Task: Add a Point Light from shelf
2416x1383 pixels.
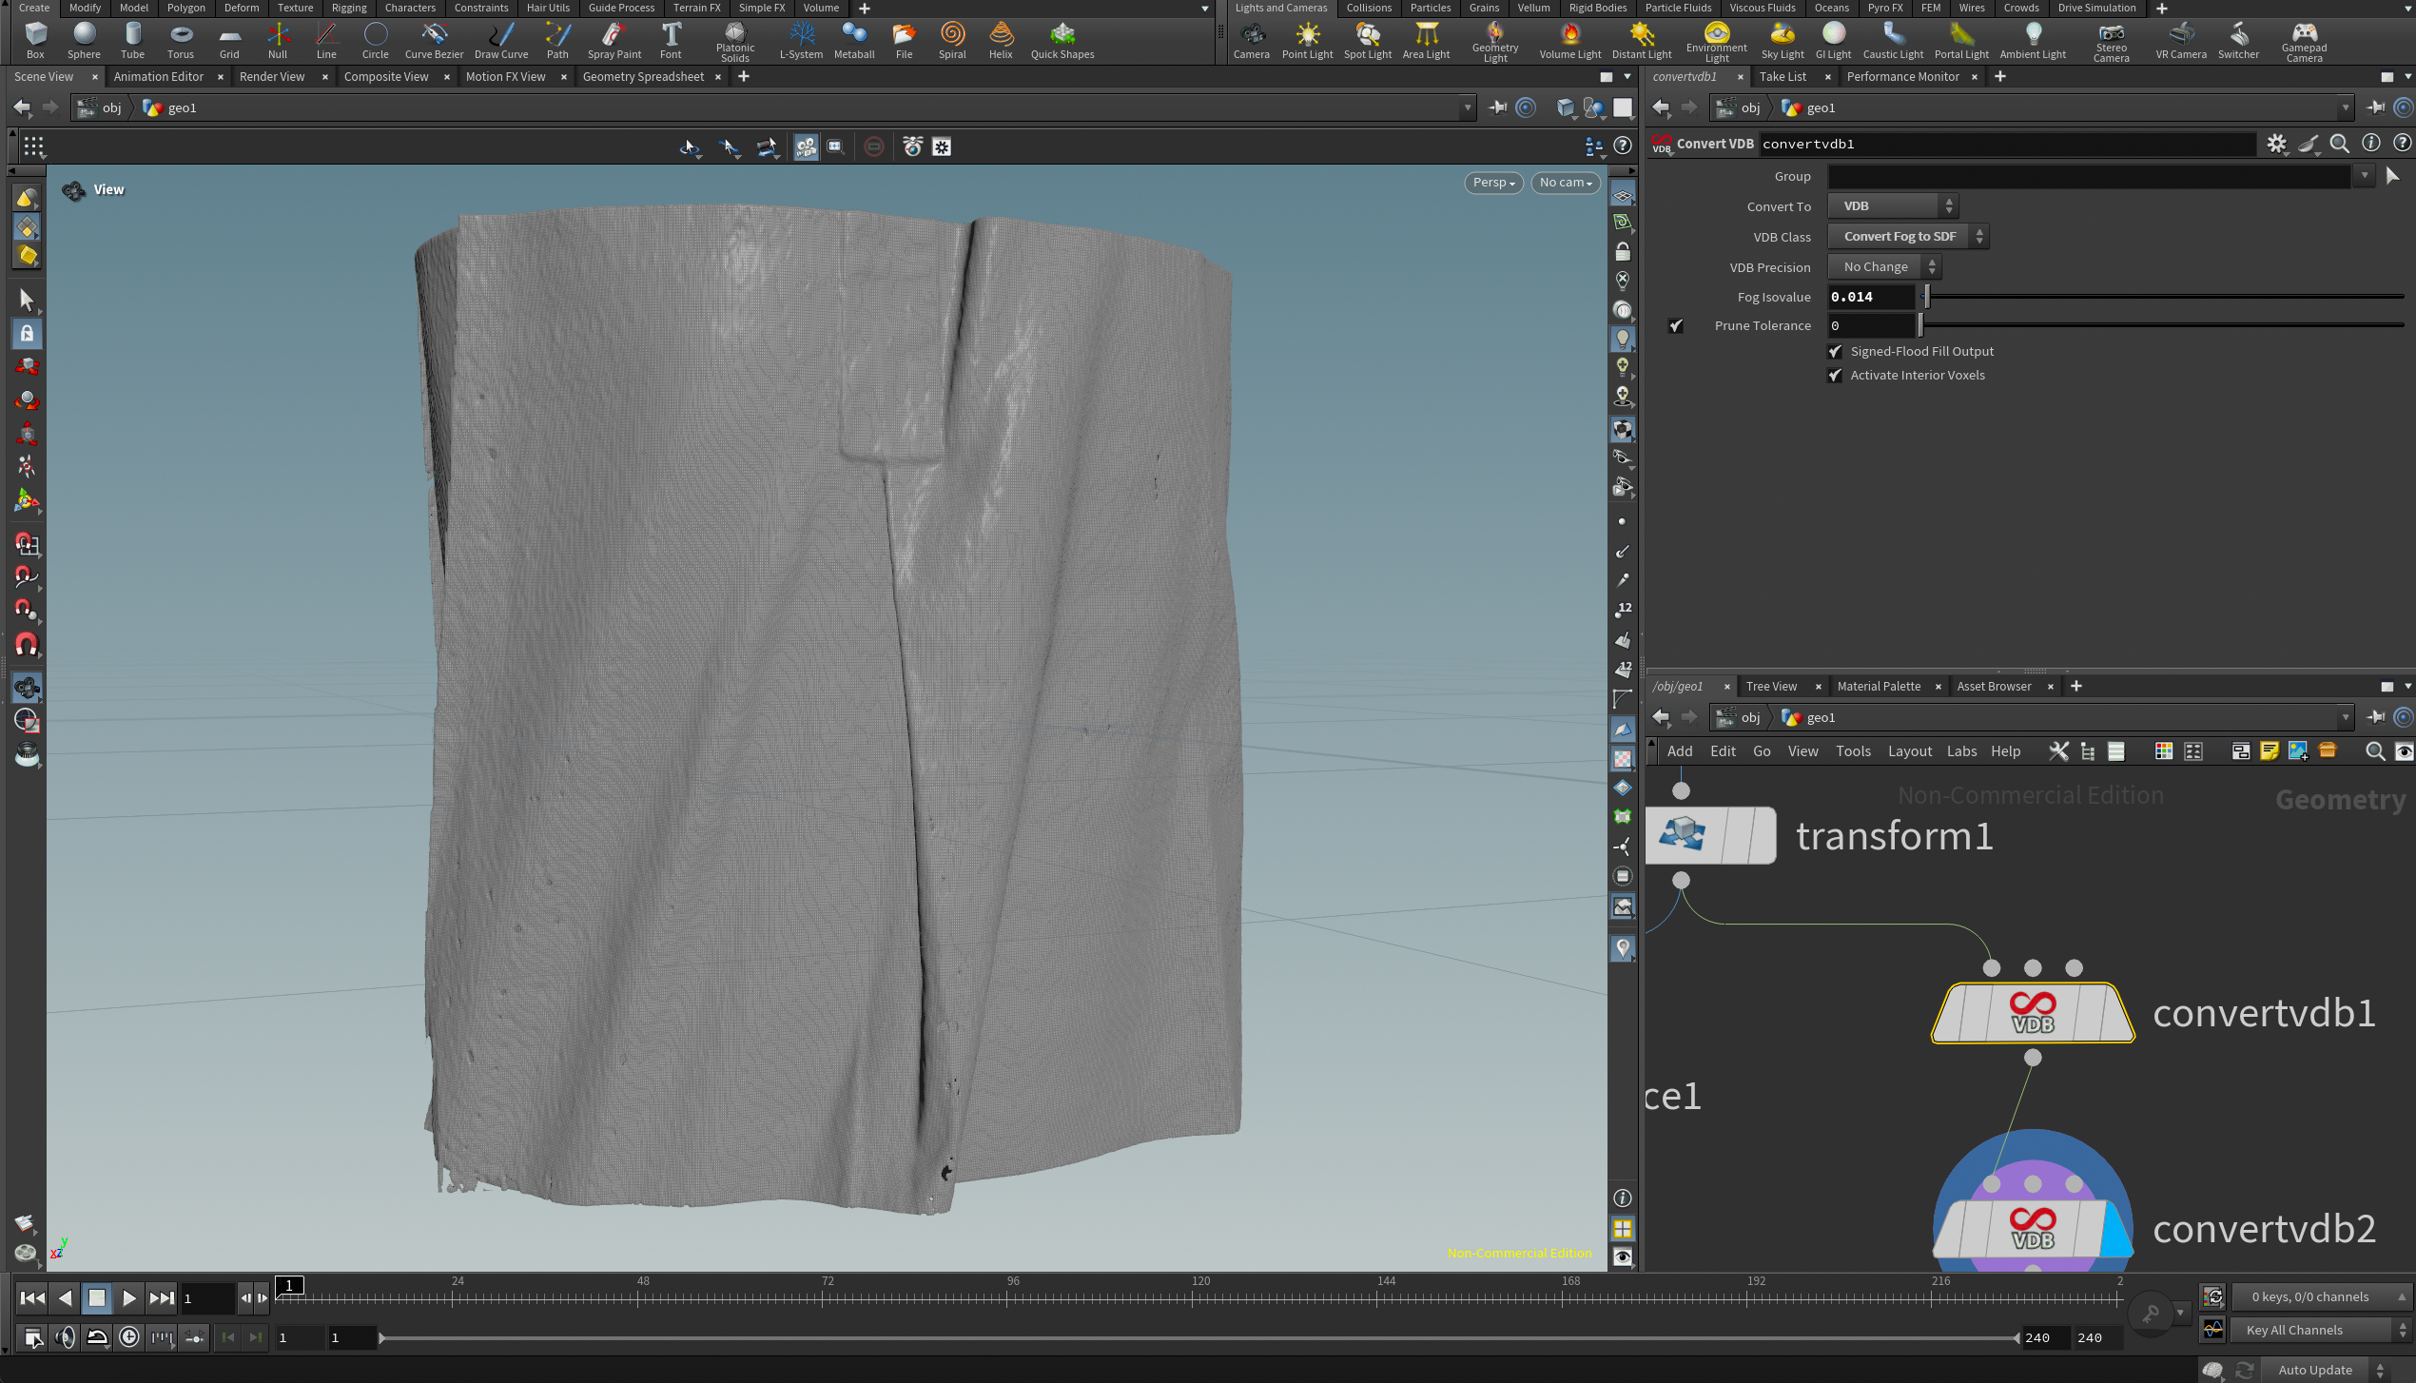Action: click(x=1307, y=40)
